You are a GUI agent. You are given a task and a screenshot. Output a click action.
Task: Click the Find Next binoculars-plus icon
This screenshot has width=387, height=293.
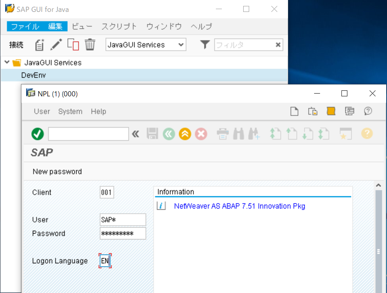point(254,134)
